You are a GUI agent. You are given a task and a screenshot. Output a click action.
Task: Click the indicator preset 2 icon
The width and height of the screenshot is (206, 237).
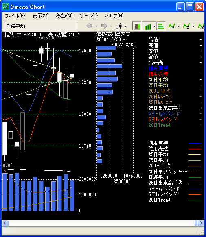[186, 26]
